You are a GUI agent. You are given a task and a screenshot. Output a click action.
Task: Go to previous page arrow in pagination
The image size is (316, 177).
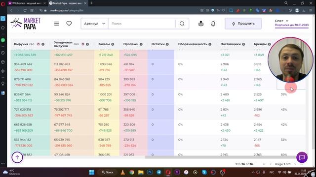[271, 164]
